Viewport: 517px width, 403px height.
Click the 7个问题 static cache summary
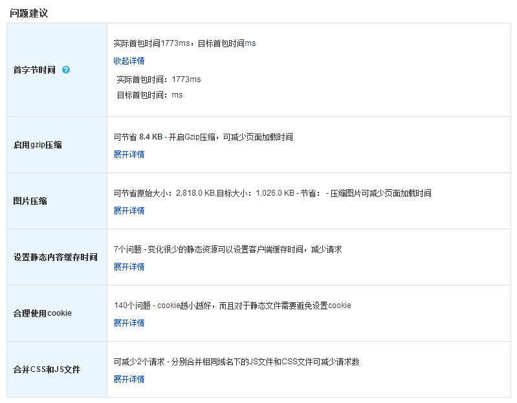point(227,249)
